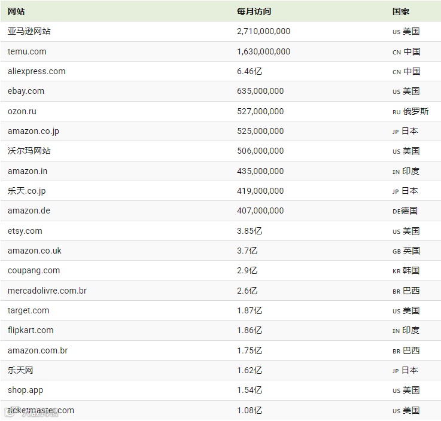Click country cell in amazon.co.jp row
This screenshot has width=441, height=421.
click(405, 131)
